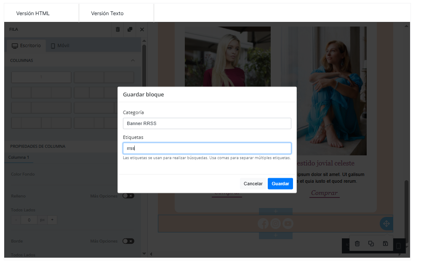
Task: Select the Escritorio view tab
Action: [x=27, y=45]
